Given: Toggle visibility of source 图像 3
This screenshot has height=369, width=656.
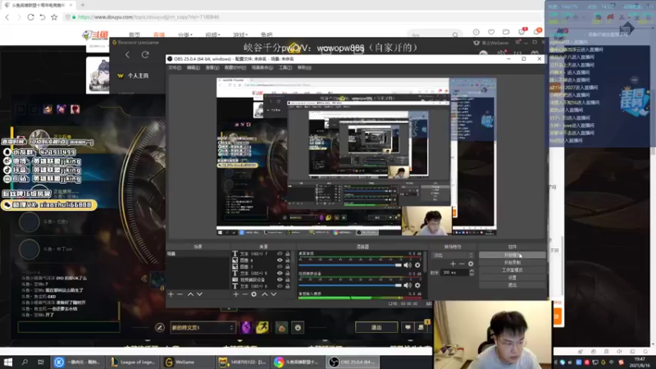Looking at the screenshot, I should pos(280,266).
